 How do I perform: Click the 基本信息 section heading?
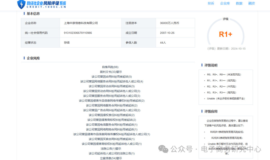pos(33,13)
